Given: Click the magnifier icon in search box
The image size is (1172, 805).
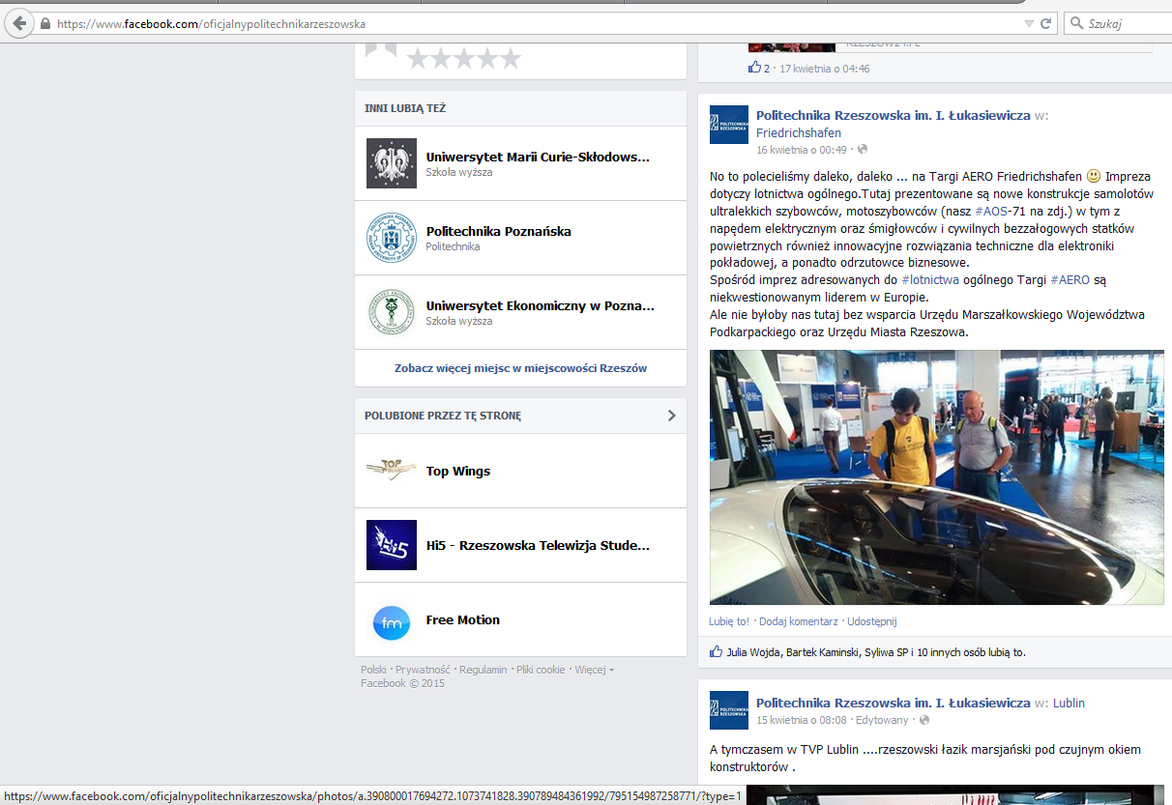Looking at the screenshot, I should pos(1075,23).
